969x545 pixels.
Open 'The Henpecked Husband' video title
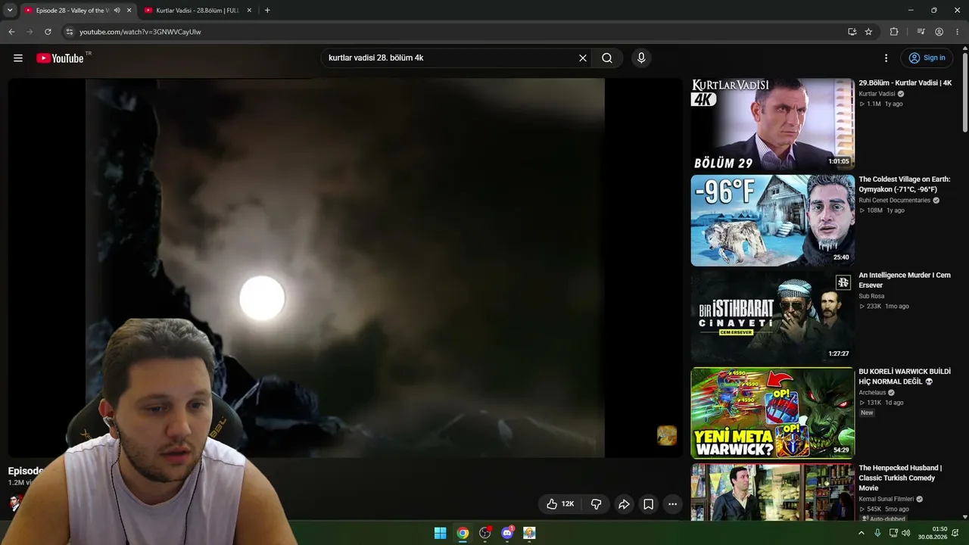click(x=900, y=478)
